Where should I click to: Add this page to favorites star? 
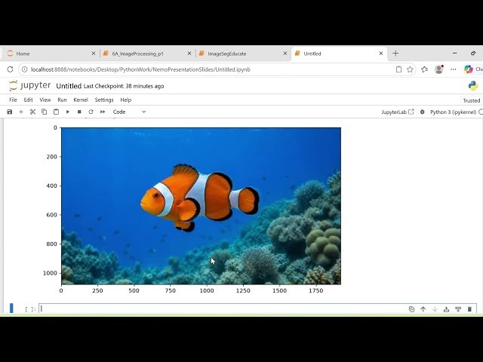coord(410,69)
